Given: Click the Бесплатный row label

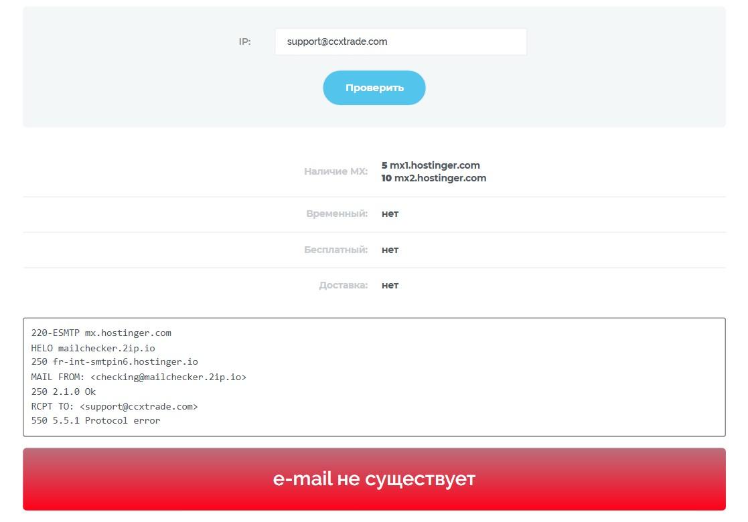Looking at the screenshot, I should (x=336, y=250).
